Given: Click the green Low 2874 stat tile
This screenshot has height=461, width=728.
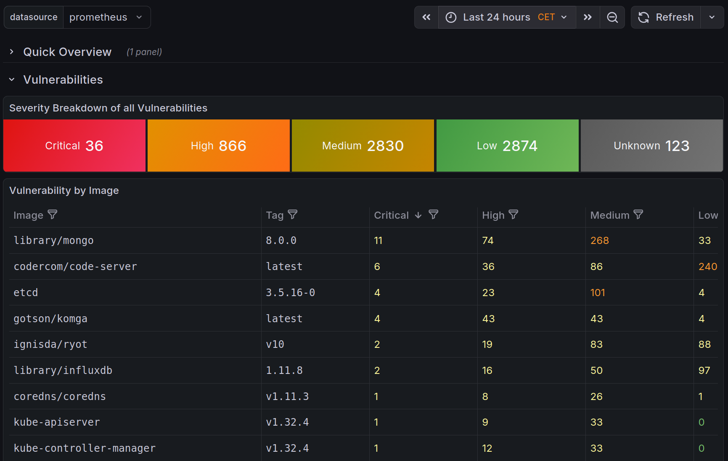Looking at the screenshot, I should [507, 146].
